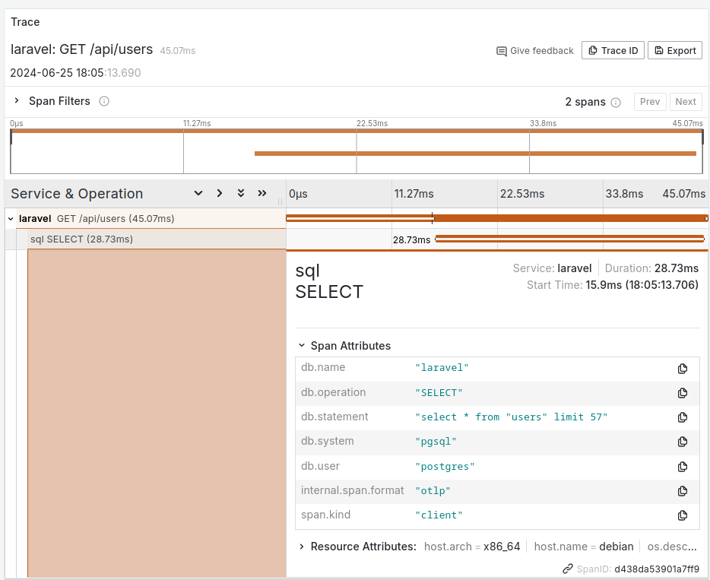
Task: Click the 28.73ms duration label in timeline
Action: (x=411, y=240)
